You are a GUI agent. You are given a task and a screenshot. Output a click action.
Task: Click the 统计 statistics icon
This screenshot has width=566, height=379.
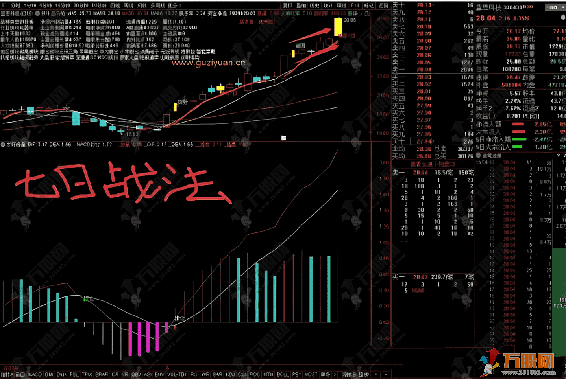coord(327,5)
